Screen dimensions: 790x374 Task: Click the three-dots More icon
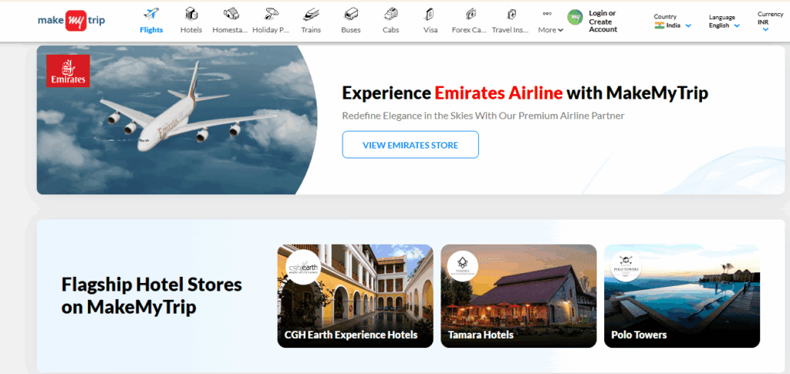pyautogui.click(x=547, y=14)
